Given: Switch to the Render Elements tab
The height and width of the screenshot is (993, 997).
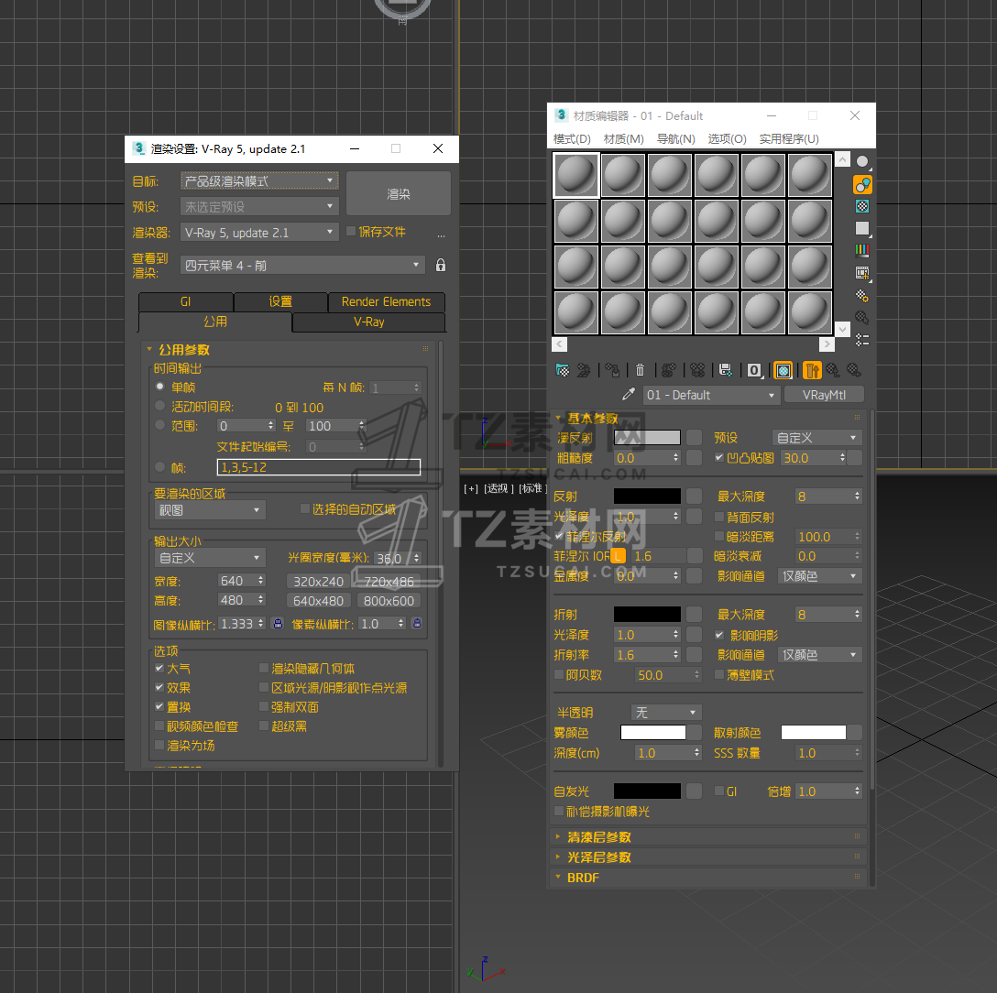Looking at the screenshot, I should [386, 302].
